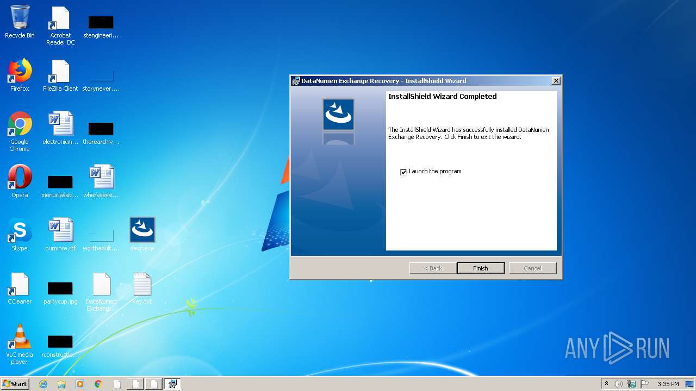Select the worthadult... file icon
The height and width of the screenshot is (391, 696).
[x=101, y=240]
